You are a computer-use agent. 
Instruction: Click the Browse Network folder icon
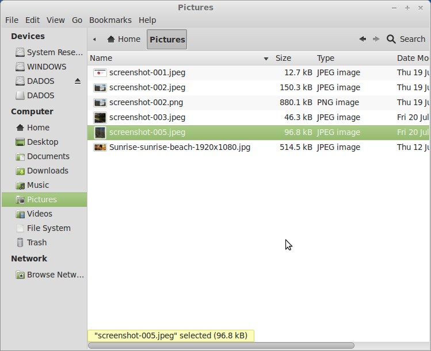(20, 275)
